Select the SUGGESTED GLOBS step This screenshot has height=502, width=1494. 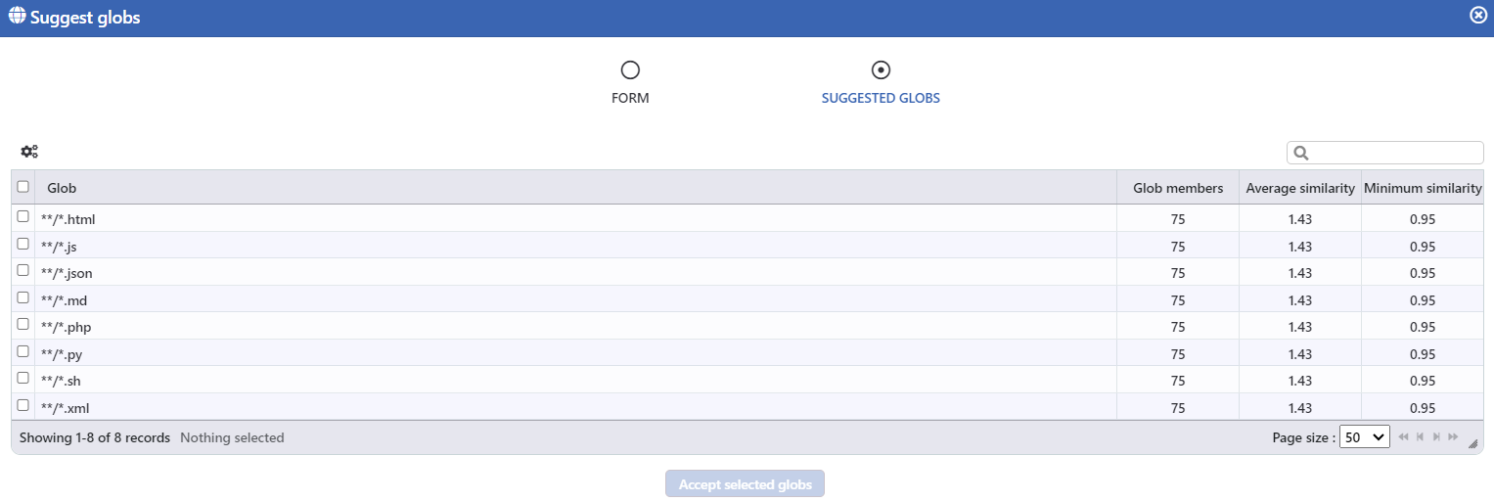coord(881,82)
